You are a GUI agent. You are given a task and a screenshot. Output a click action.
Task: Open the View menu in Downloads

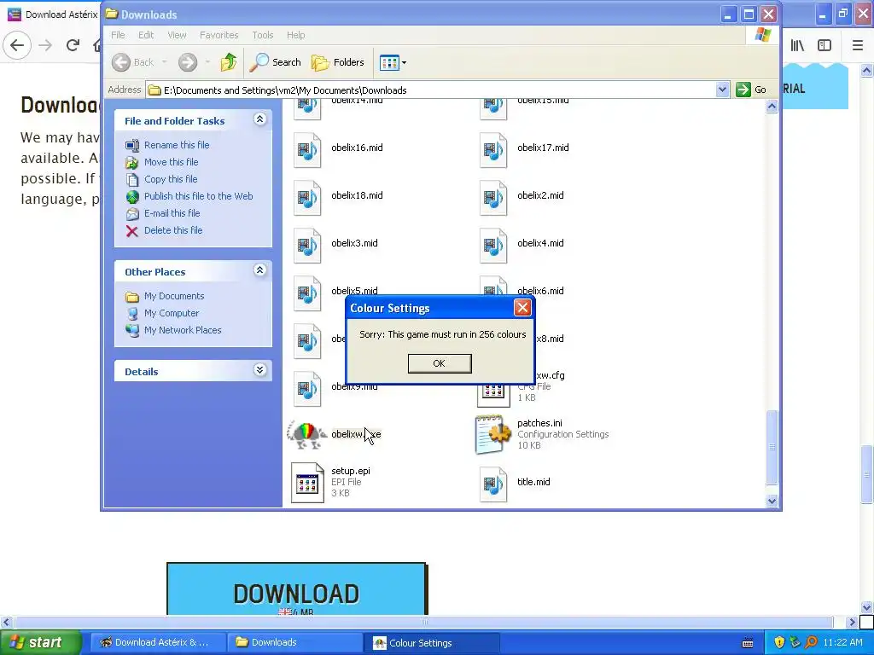177,35
